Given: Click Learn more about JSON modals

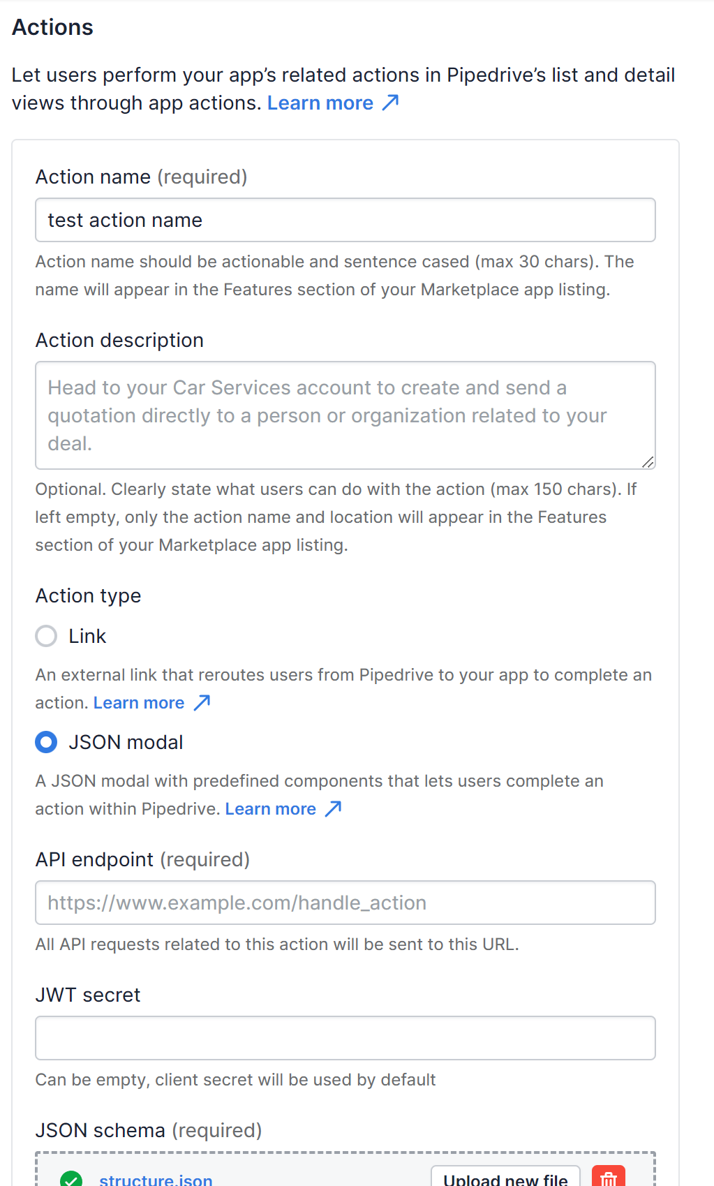Looking at the screenshot, I should (x=271, y=808).
